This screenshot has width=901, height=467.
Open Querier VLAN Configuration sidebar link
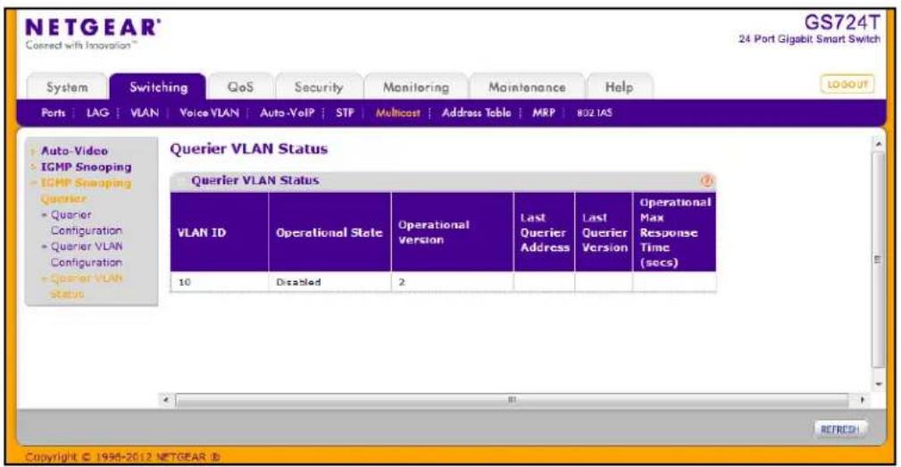87,254
